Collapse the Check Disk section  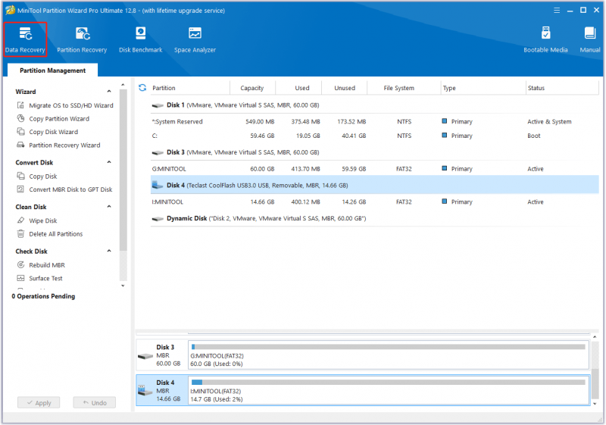point(109,252)
